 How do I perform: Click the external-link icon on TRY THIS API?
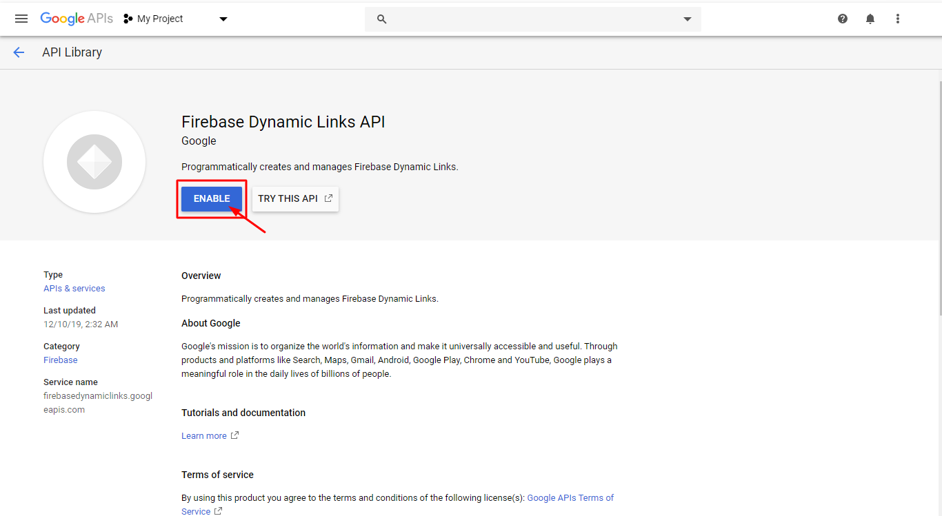(x=329, y=198)
